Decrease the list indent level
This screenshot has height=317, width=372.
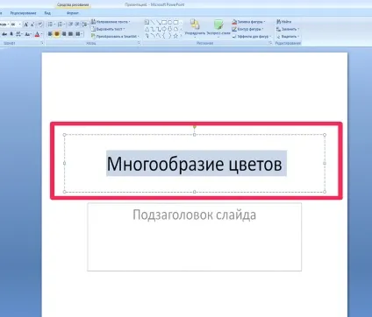click(x=70, y=25)
